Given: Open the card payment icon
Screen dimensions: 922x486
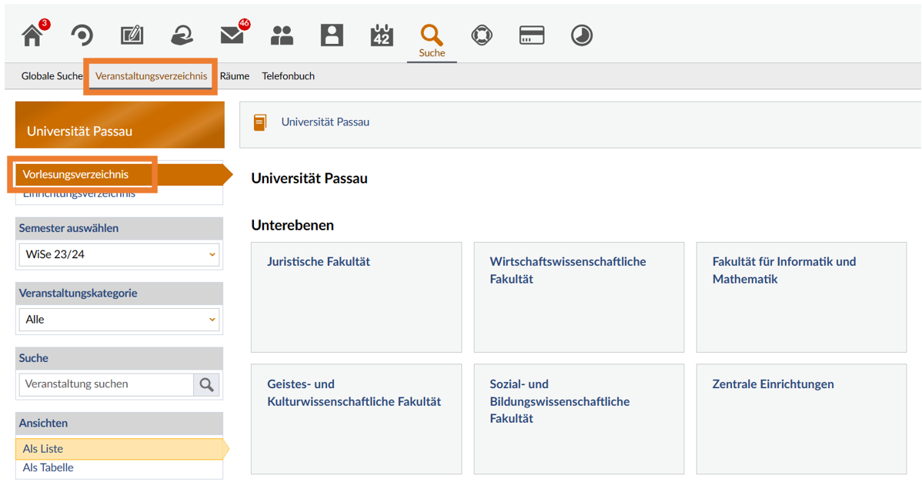Looking at the screenshot, I should click(x=532, y=35).
